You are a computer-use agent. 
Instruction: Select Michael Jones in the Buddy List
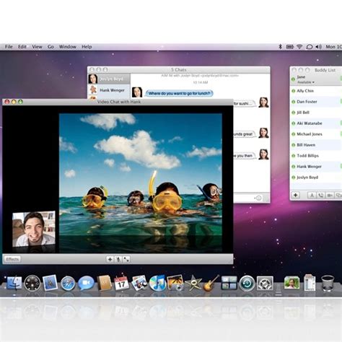tap(316, 134)
